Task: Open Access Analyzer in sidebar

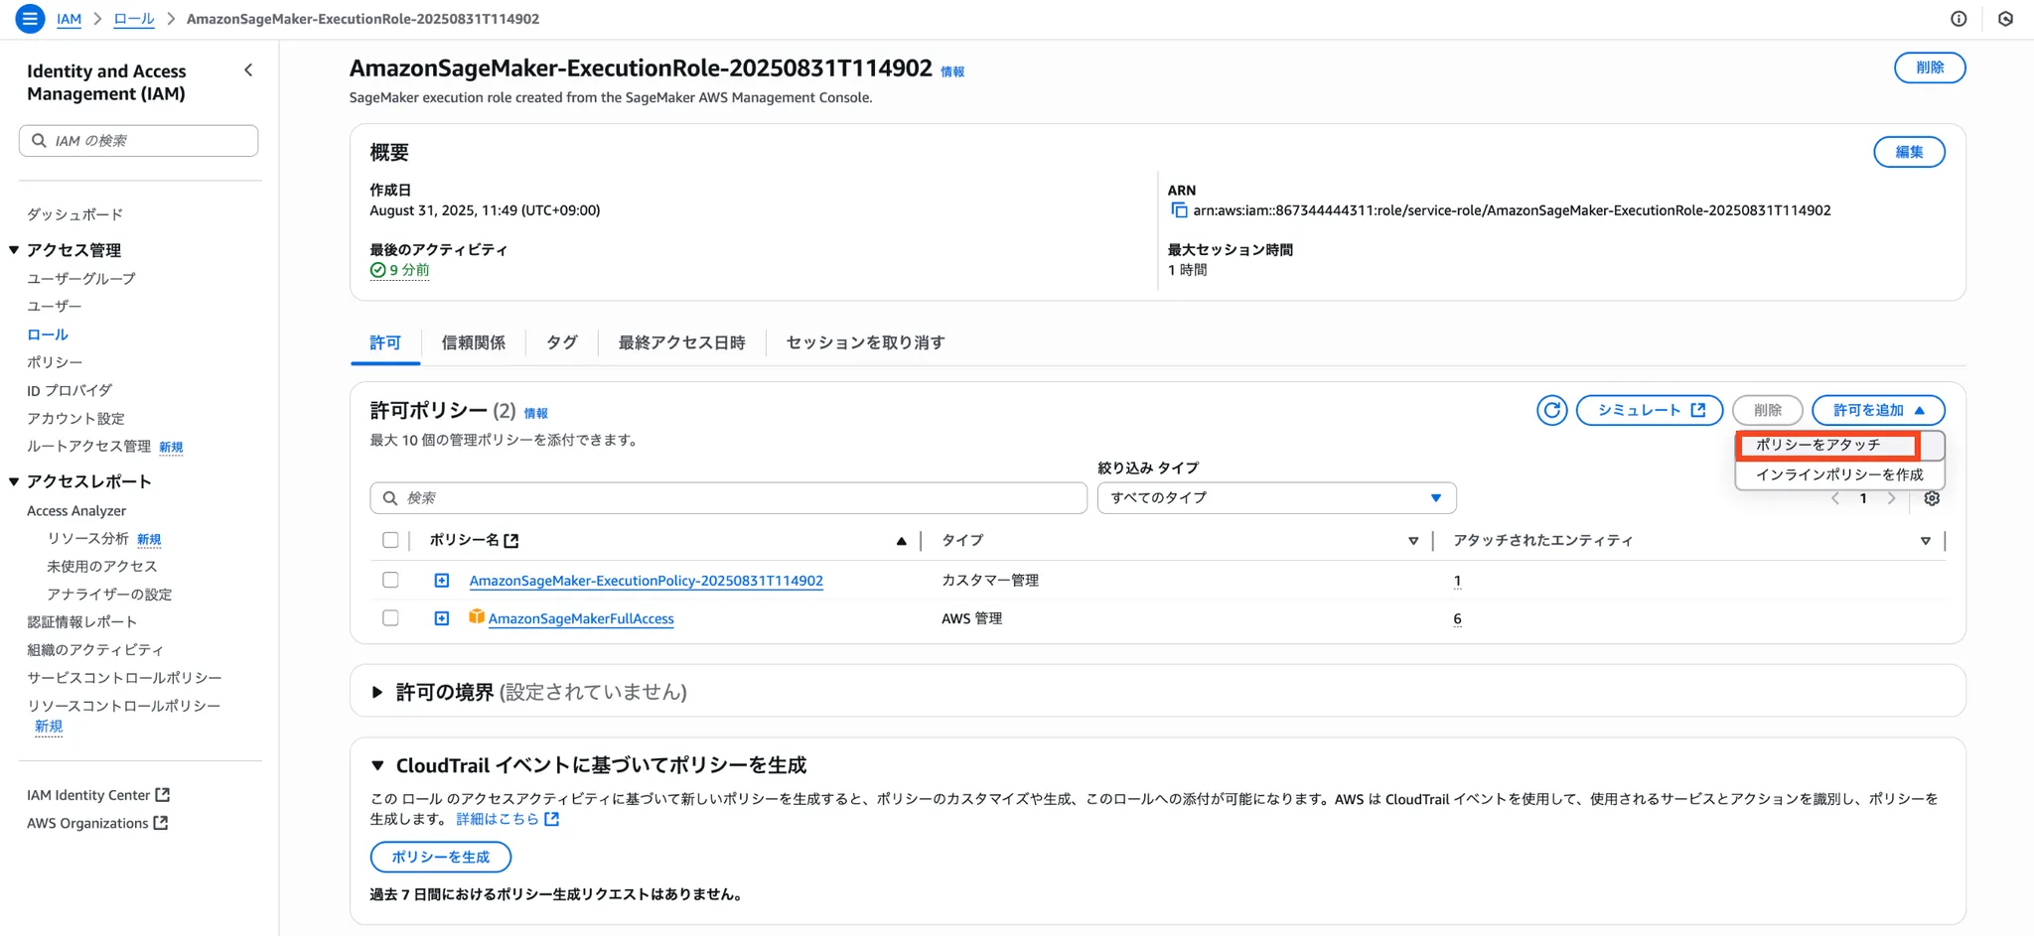Action: tap(76, 510)
